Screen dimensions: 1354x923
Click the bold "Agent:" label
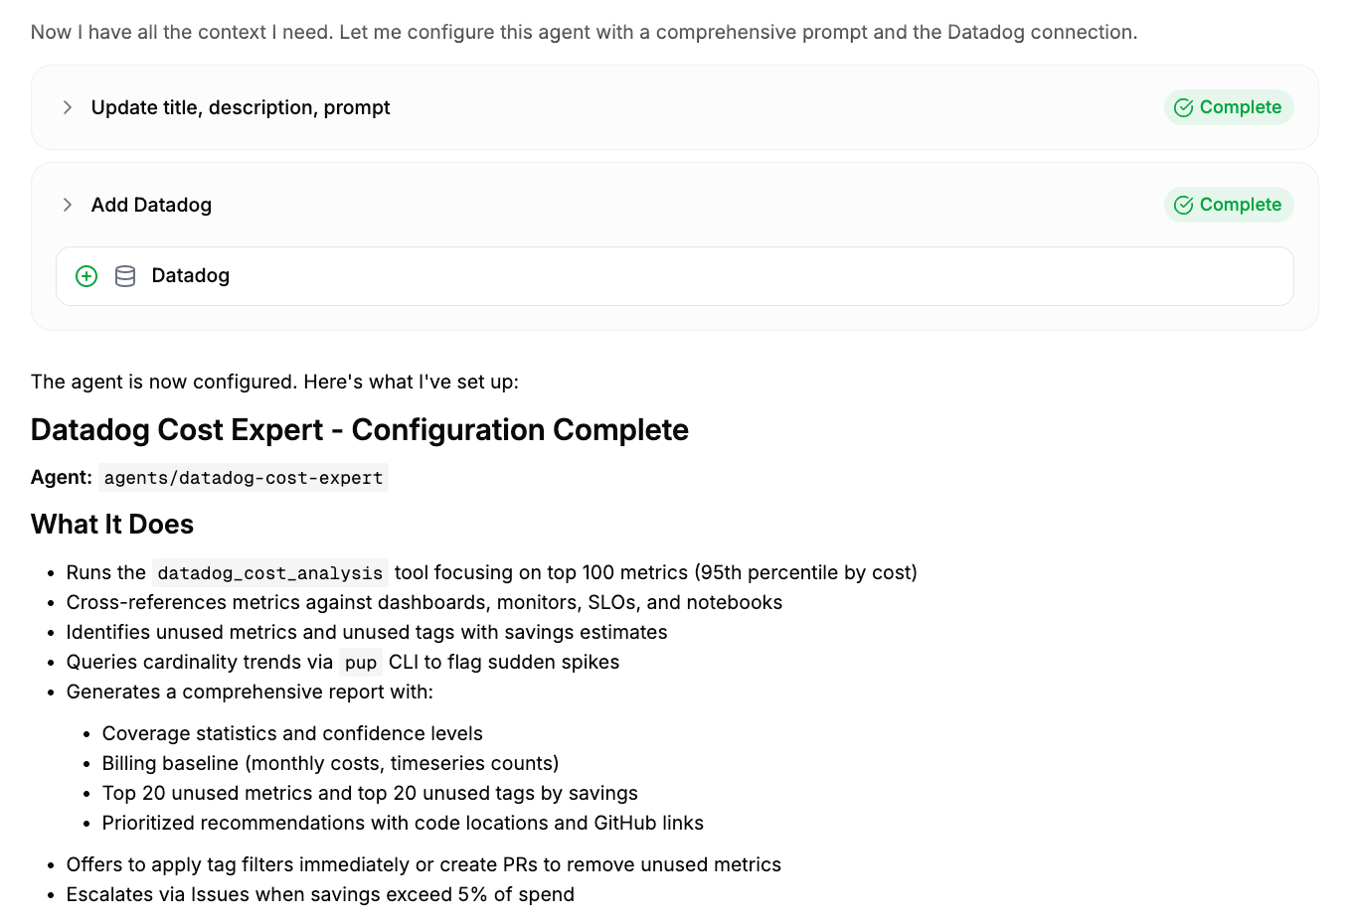click(x=62, y=478)
